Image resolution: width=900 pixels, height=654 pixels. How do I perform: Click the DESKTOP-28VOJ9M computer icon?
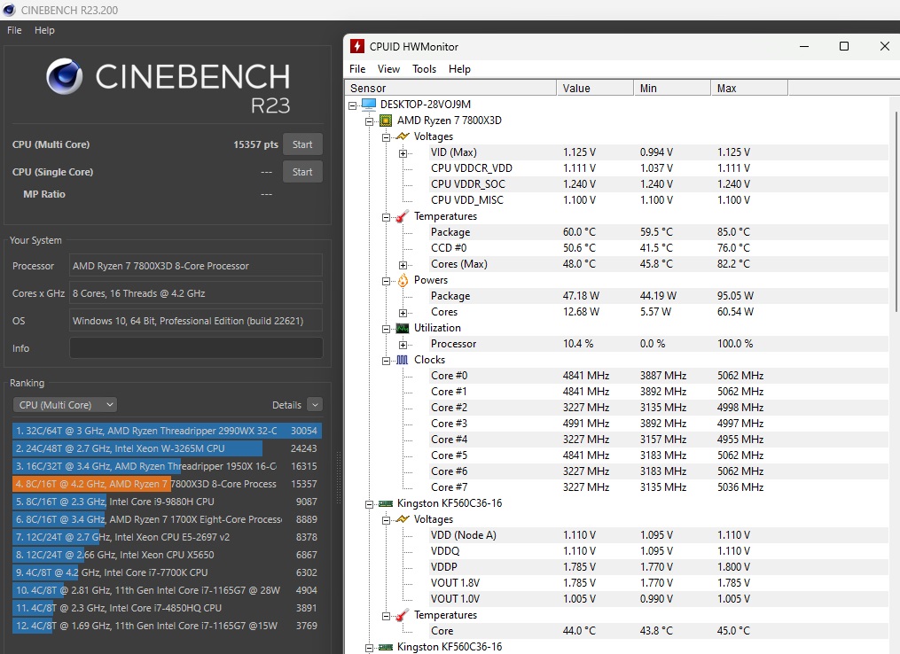point(369,104)
